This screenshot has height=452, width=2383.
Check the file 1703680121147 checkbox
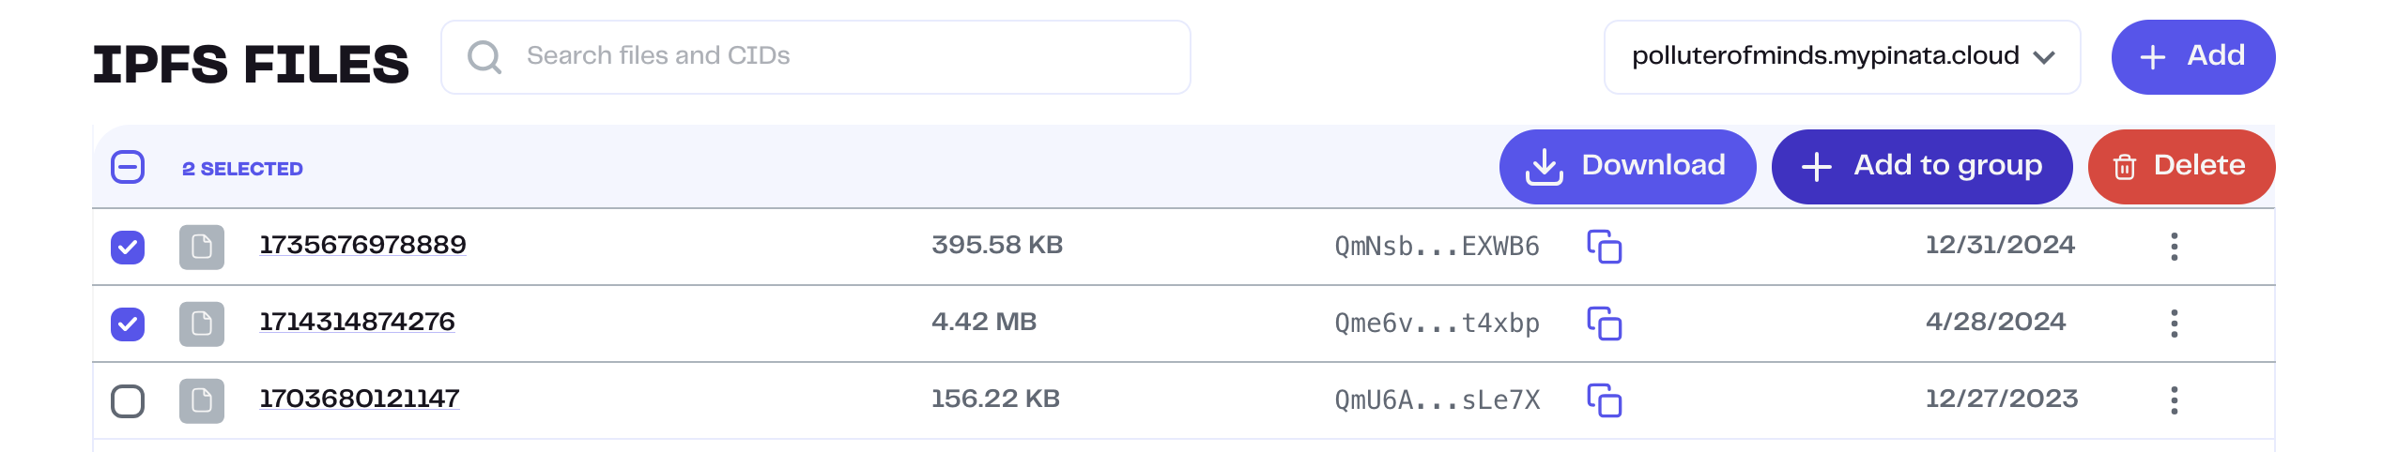pyautogui.click(x=128, y=401)
